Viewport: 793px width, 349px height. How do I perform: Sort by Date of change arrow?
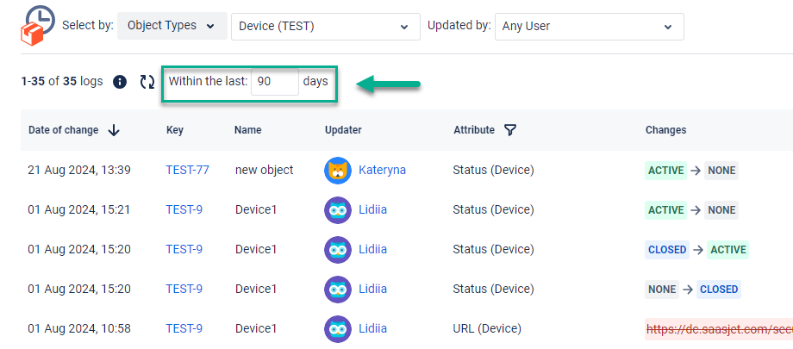tap(114, 130)
